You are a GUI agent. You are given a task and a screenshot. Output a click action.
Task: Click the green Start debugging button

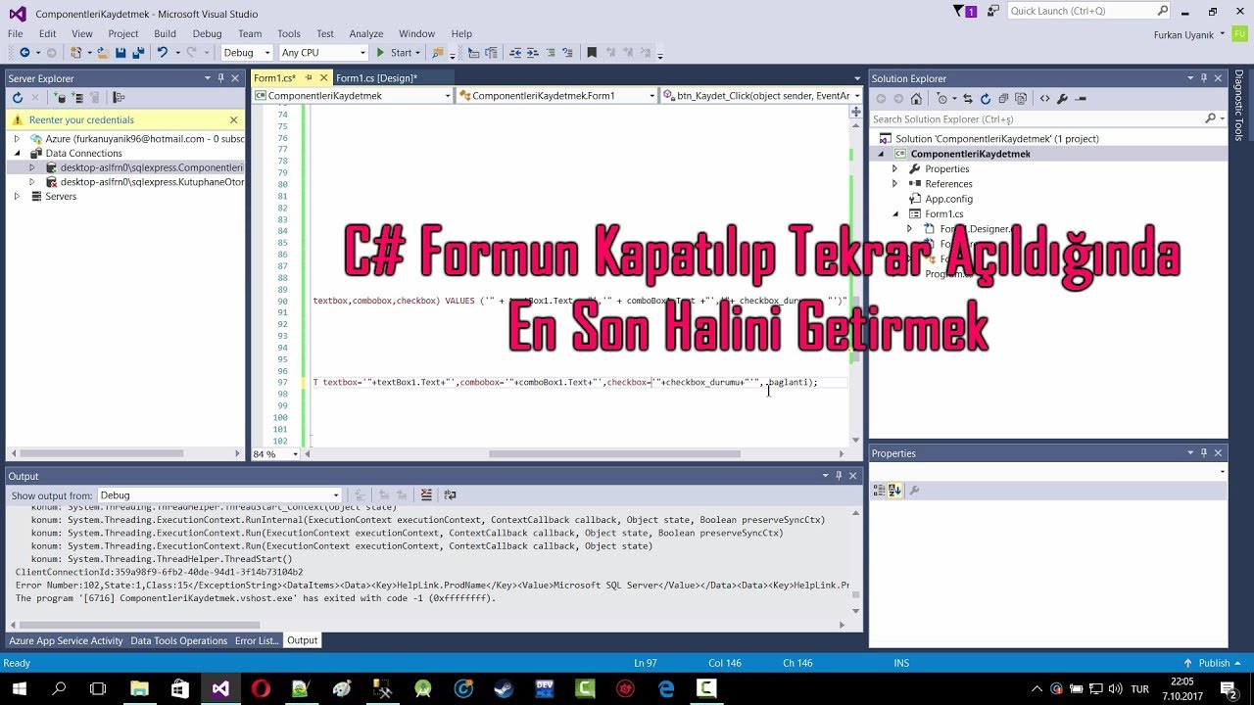point(396,53)
